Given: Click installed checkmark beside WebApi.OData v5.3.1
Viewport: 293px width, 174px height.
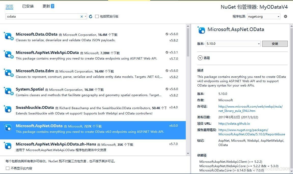Looking at the screenshot, I should click(x=167, y=52).
